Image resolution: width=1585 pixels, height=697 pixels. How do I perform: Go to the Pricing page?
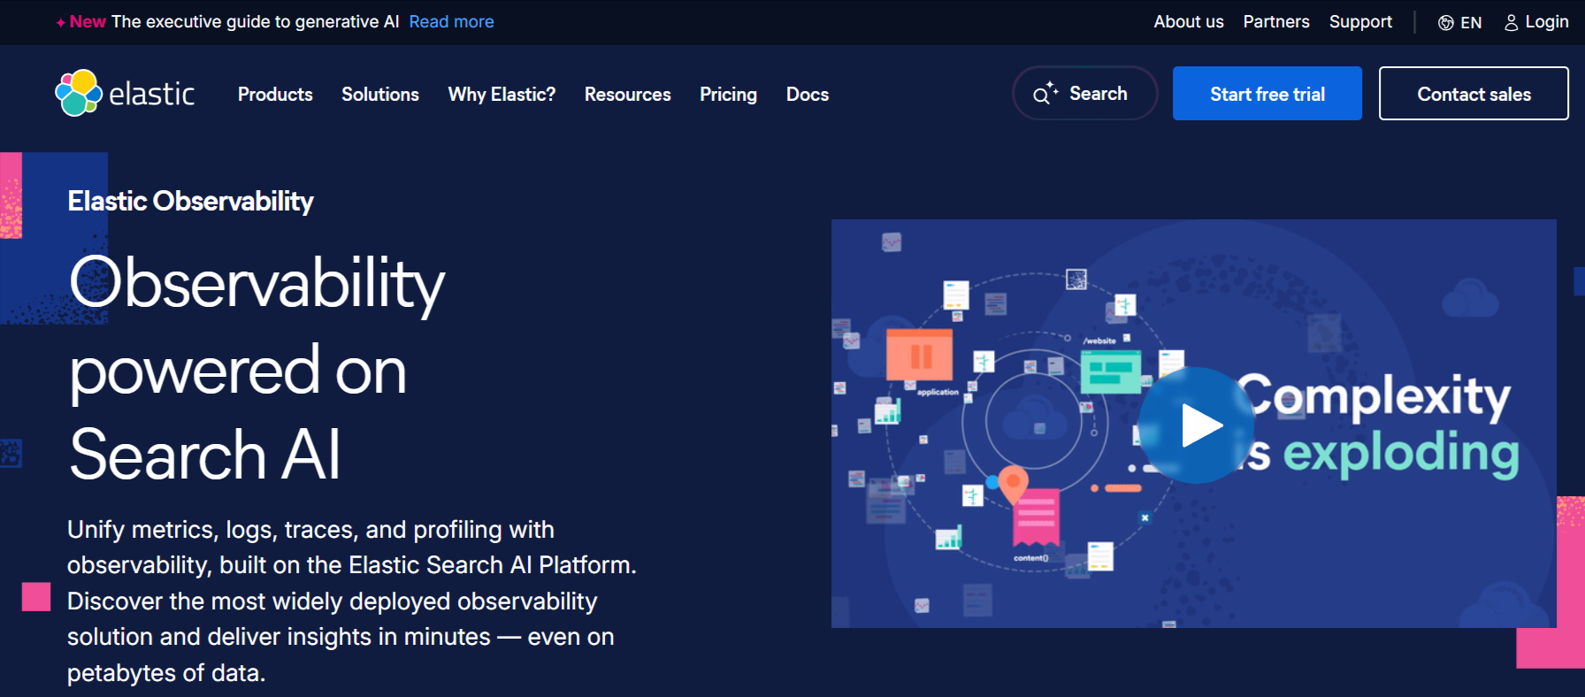click(728, 95)
